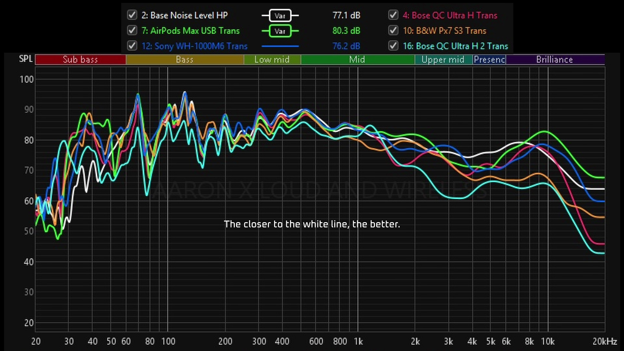Screen dimensions: 624x351
Task: Click the 80.3 dB readout value
Action: [346, 31]
